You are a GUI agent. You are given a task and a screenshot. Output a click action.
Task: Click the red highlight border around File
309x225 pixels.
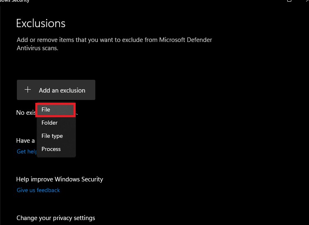(74, 110)
